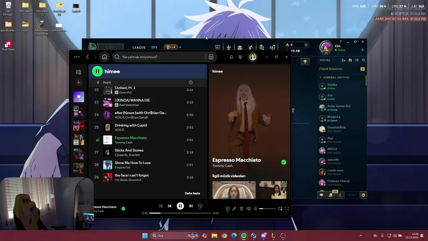Open League store coins icon

point(273,48)
